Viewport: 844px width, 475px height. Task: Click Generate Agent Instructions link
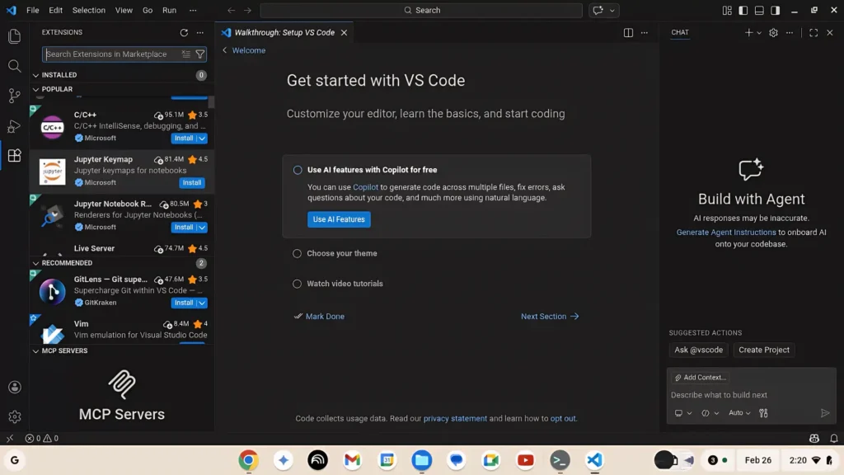point(726,232)
